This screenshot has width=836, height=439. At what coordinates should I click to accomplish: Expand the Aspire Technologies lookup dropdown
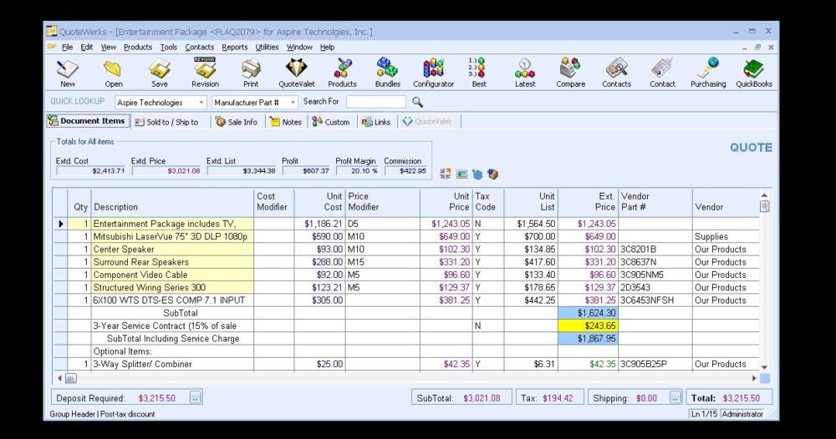(201, 103)
